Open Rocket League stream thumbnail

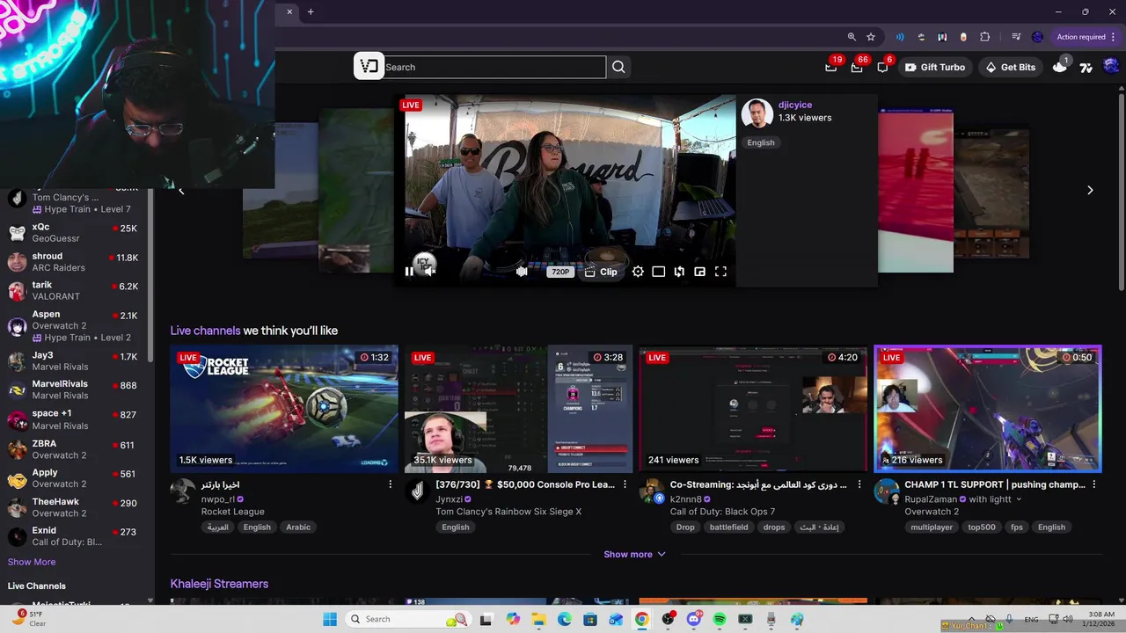284,409
